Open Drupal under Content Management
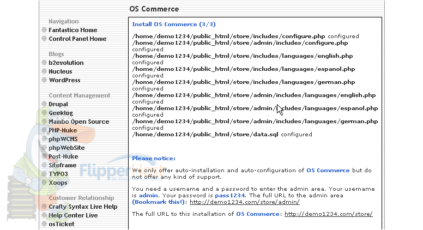Image resolution: width=423 pixels, height=230 pixels. [58, 104]
